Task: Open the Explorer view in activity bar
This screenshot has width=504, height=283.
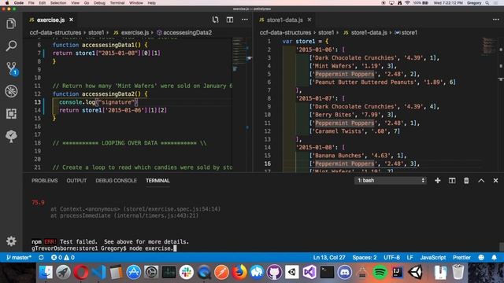Action: (11, 24)
